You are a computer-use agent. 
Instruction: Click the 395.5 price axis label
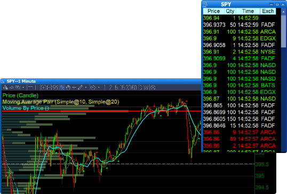click(x=262, y=164)
